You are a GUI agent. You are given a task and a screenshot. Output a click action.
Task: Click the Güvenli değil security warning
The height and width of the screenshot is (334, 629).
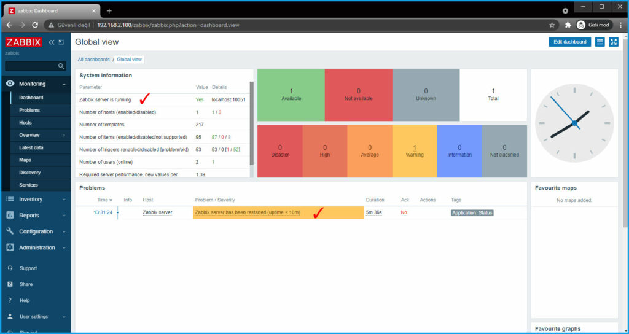click(x=69, y=25)
